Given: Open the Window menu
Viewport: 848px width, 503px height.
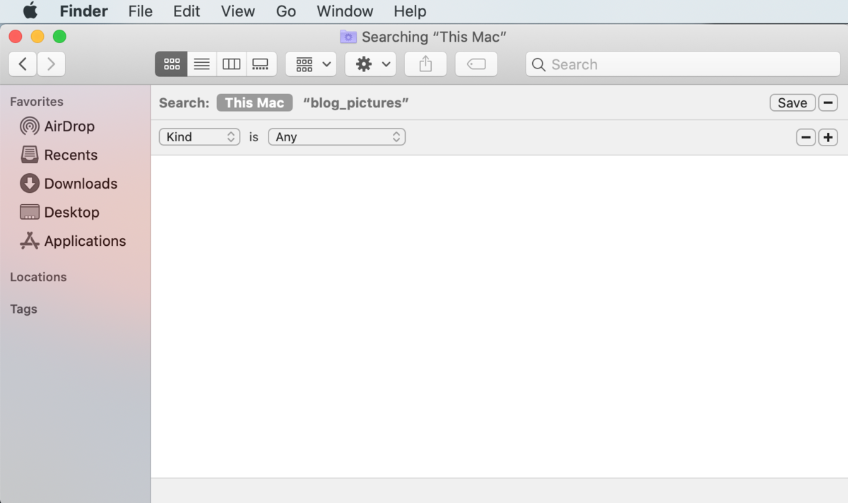Looking at the screenshot, I should 345,11.
